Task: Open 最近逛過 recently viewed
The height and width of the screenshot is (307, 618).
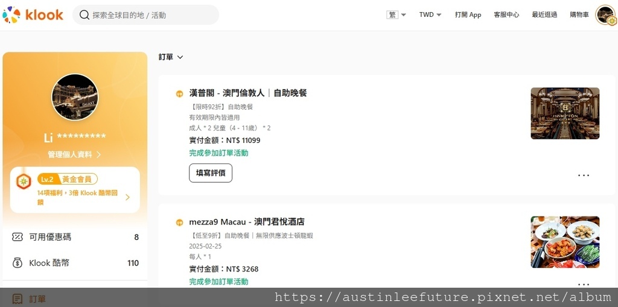Action: 544,14
